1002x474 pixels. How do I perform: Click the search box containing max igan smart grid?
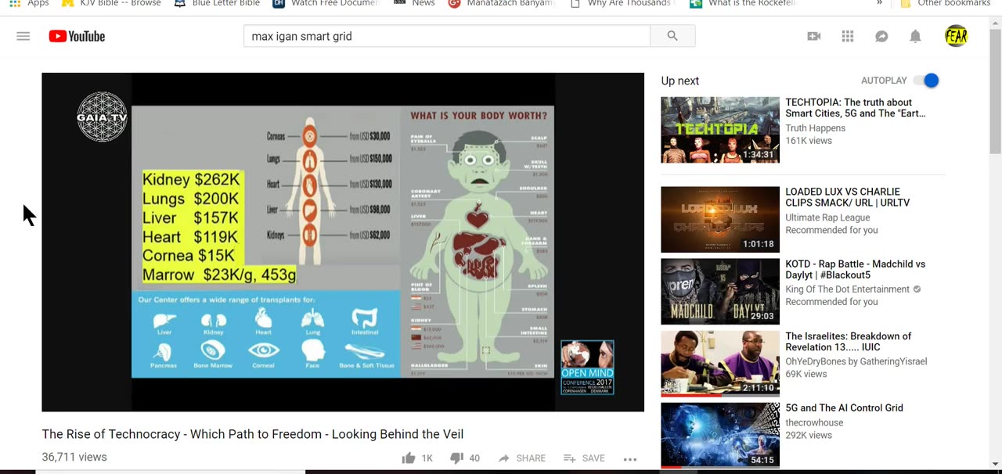(447, 36)
